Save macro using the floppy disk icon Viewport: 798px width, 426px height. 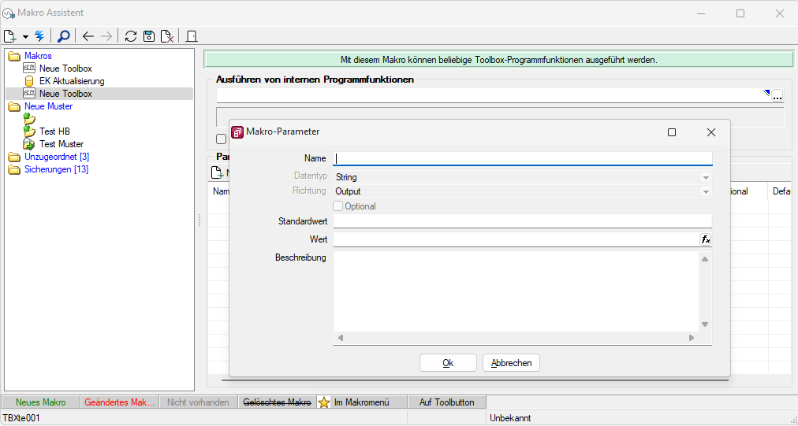[149, 36]
